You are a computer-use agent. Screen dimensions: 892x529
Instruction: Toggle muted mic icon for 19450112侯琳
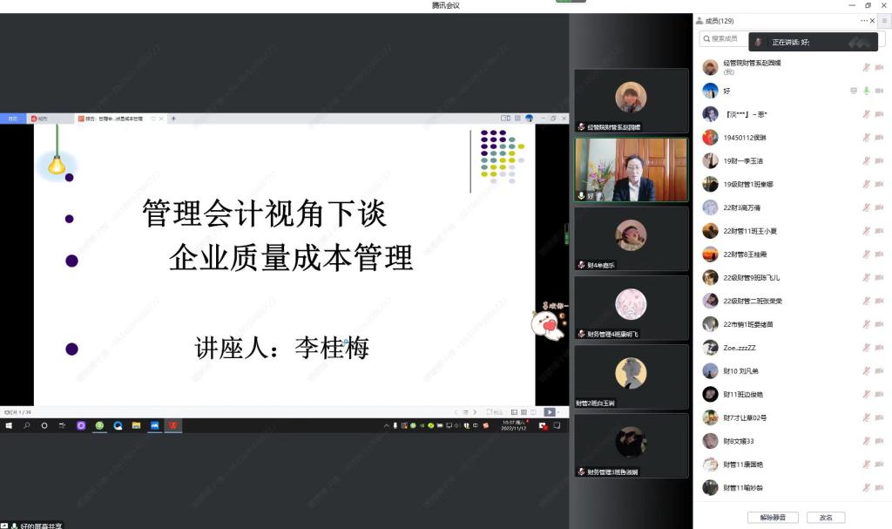[866, 138]
